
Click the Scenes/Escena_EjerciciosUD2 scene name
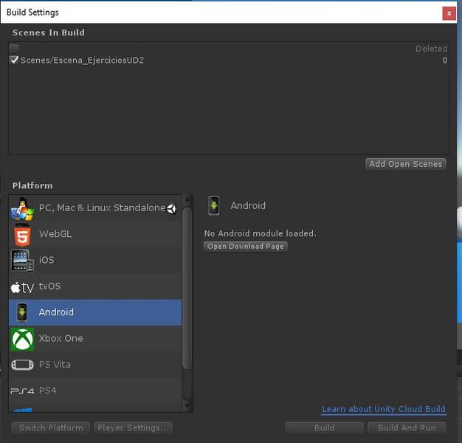tap(82, 61)
